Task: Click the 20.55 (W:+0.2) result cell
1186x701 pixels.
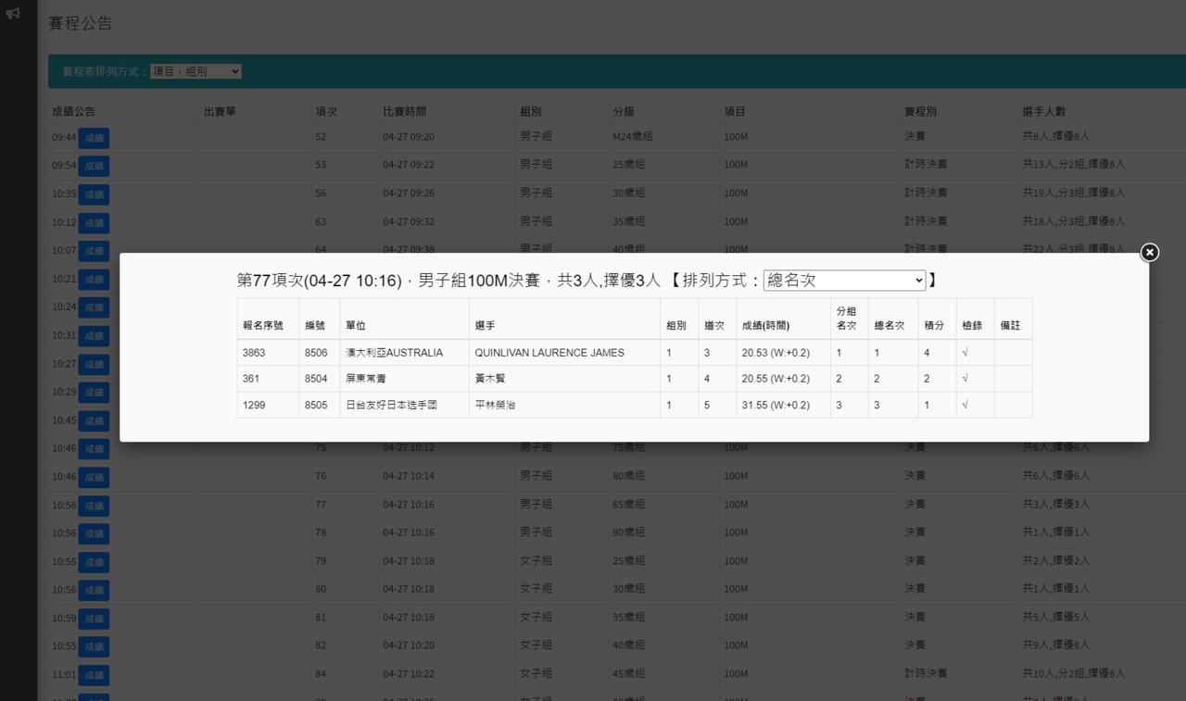Action: tap(775, 379)
